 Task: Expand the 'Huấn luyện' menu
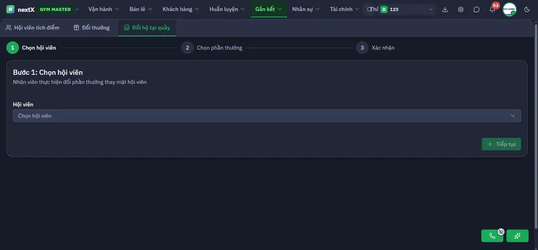tap(227, 9)
